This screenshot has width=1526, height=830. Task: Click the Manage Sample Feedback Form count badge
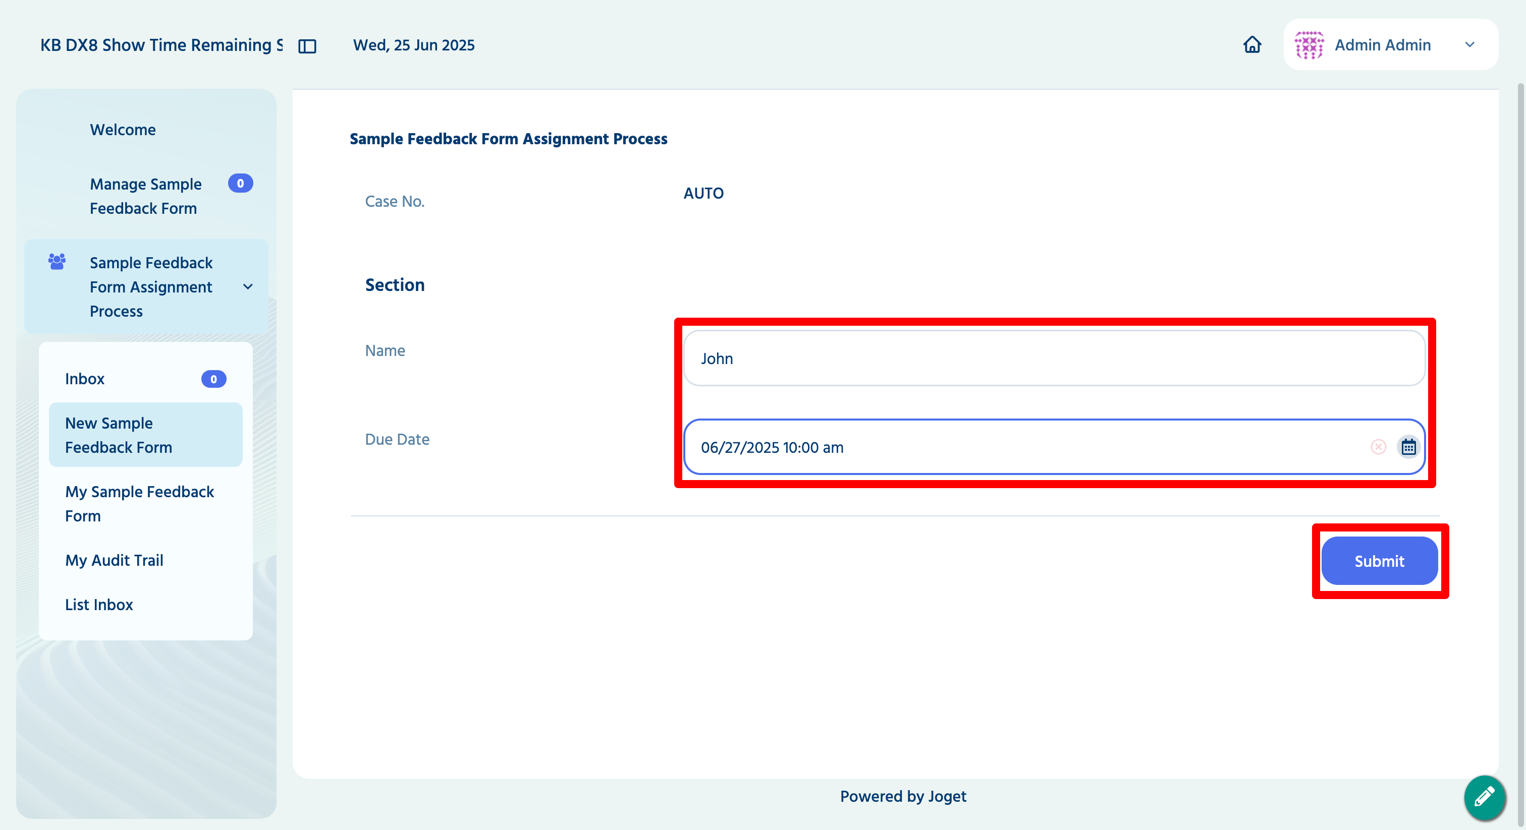pos(241,184)
